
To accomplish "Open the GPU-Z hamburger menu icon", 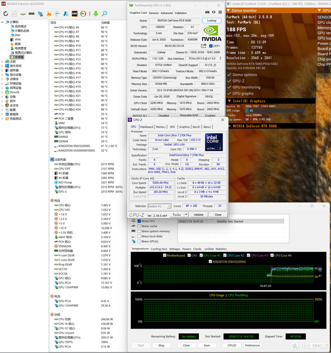I will click(220, 12).
